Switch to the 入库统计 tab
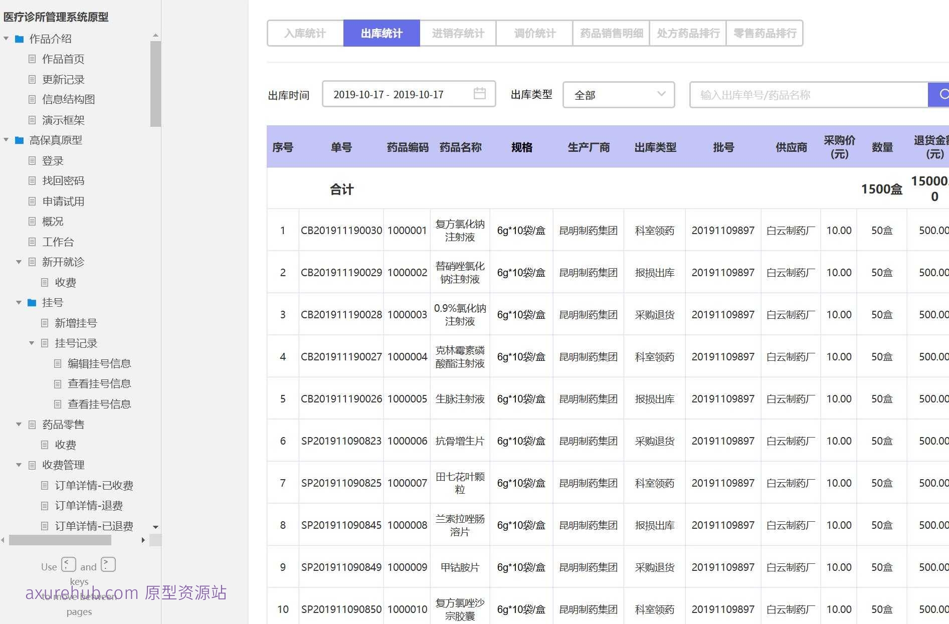This screenshot has width=949, height=624. coord(305,33)
